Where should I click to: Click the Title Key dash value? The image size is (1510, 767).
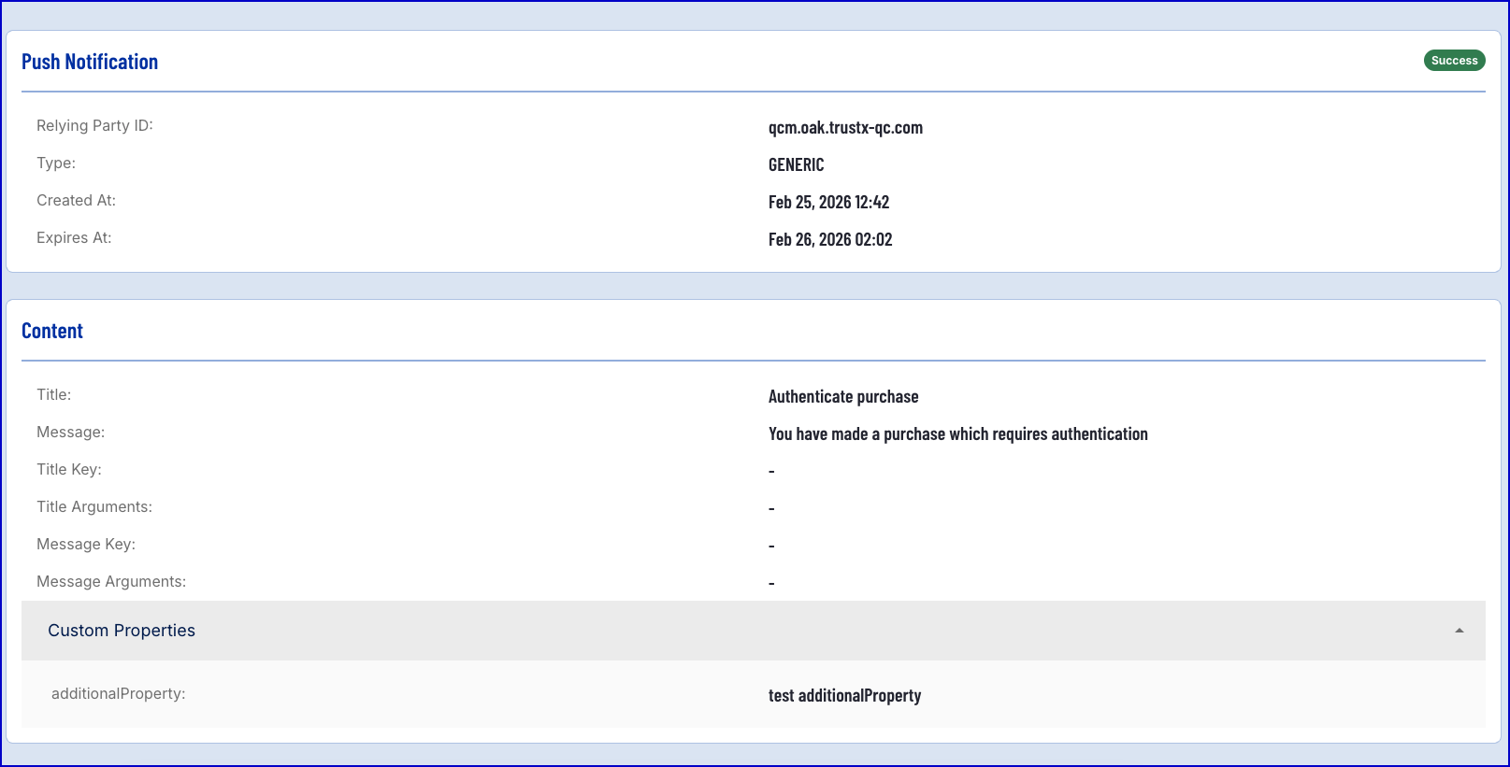point(771,472)
